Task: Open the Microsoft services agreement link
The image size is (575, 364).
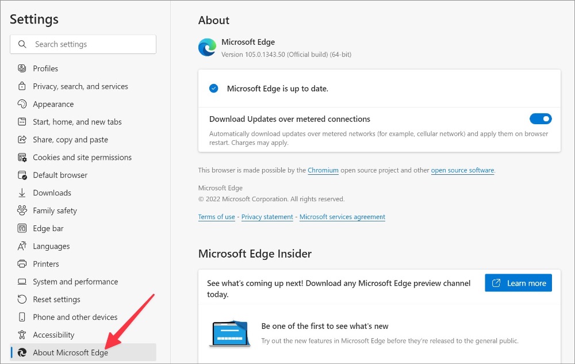Action: point(342,217)
